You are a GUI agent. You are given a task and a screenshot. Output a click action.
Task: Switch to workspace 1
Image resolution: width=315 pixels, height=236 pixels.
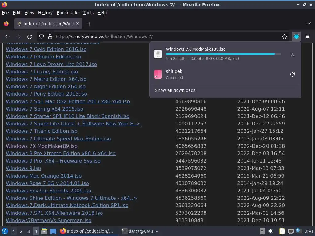coord(14,231)
